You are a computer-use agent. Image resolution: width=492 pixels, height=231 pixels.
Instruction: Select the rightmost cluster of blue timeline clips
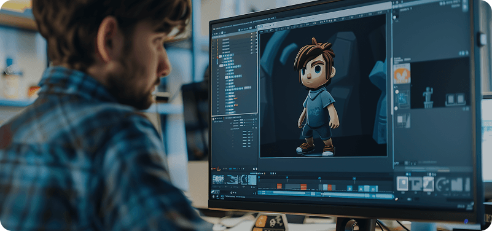tap(368, 189)
